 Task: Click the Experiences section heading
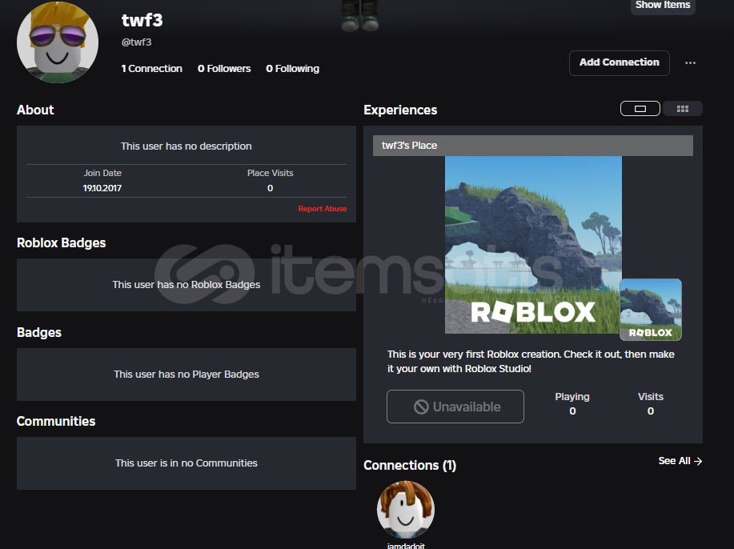400,110
